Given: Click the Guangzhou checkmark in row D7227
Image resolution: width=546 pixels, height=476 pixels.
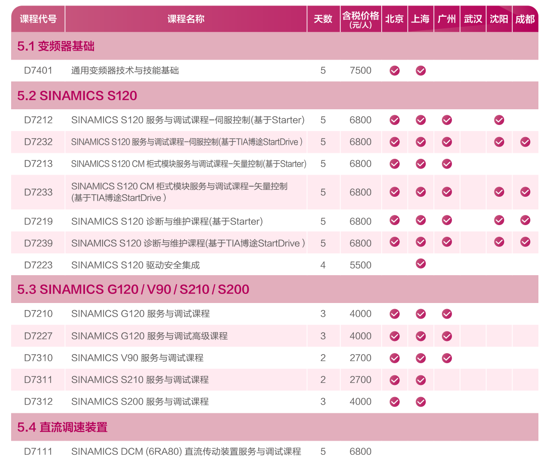Looking at the screenshot, I should (447, 336).
